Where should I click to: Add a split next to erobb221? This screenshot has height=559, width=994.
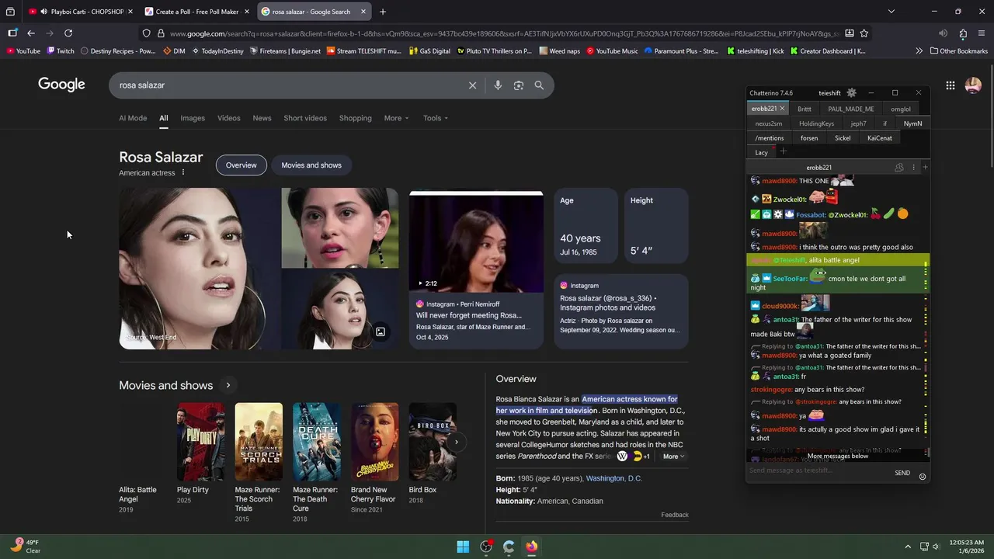pyautogui.click(x=925, y=168)
